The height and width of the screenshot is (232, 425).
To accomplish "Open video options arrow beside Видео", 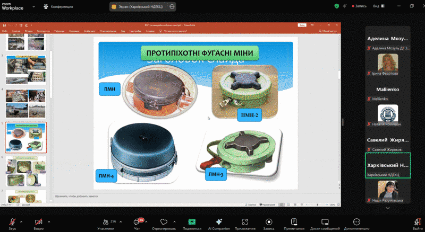I will click(49, 222).
